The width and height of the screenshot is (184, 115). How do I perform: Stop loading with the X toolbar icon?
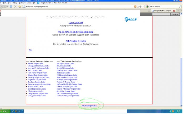point(15,7)
